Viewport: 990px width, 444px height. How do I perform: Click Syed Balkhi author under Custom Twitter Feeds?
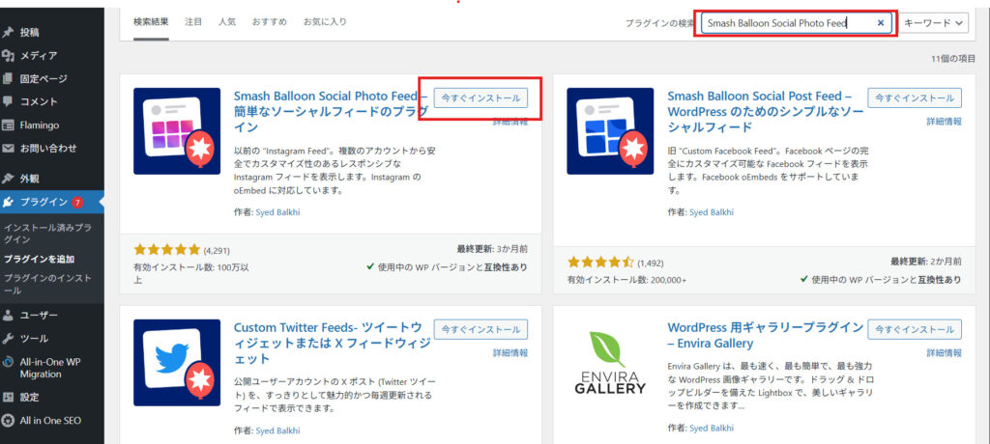277,430
